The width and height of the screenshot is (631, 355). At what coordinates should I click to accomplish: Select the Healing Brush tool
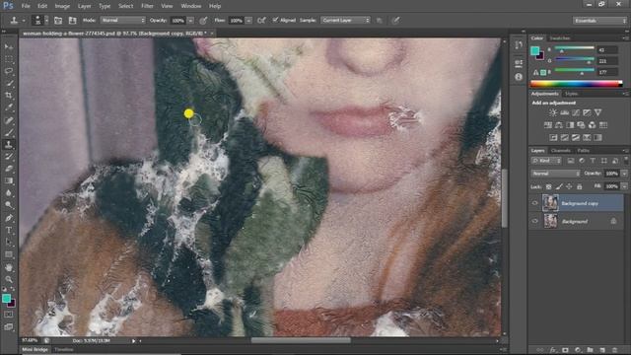(x=9, y=120)
